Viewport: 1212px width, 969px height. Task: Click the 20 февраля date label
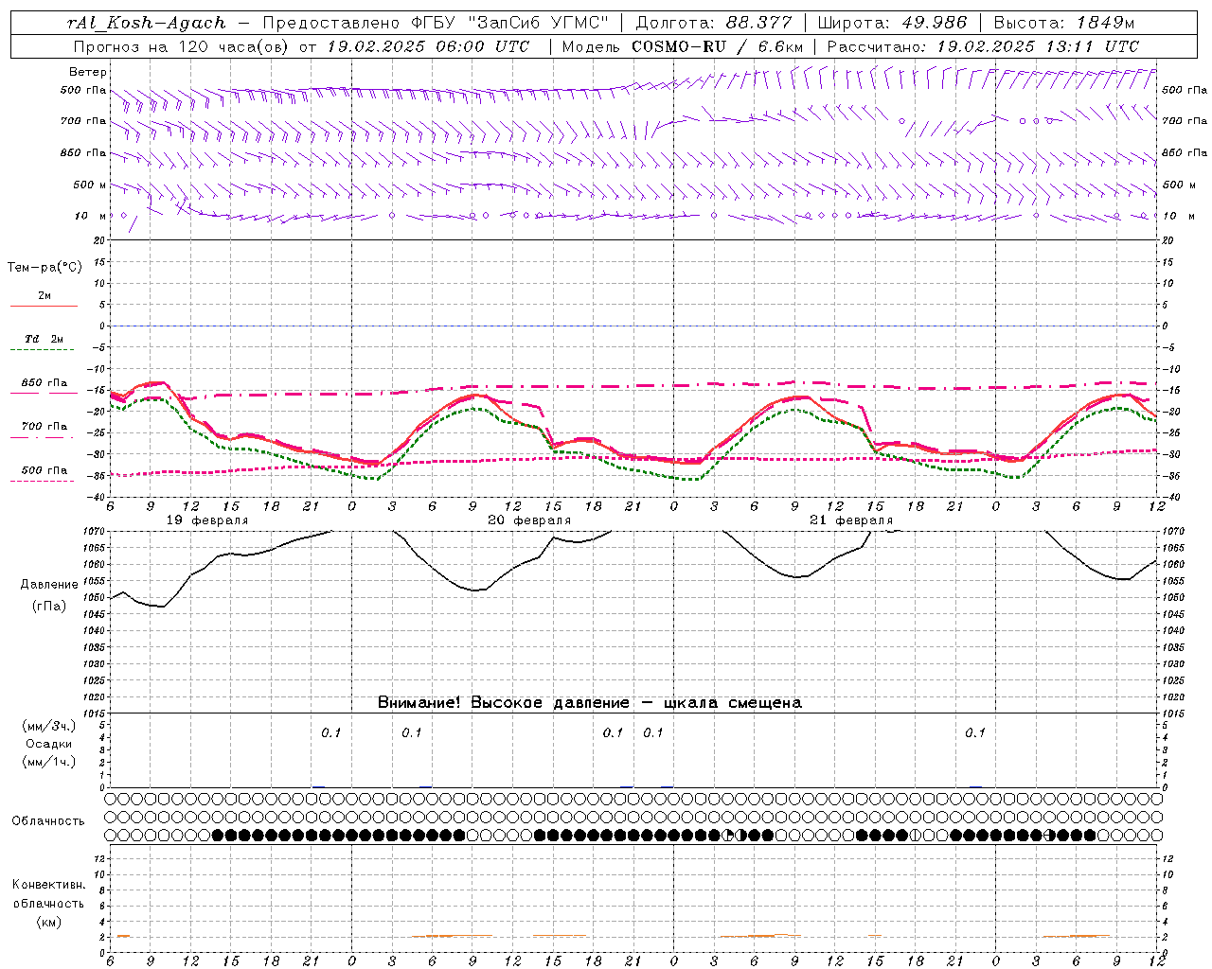(529, 520)
